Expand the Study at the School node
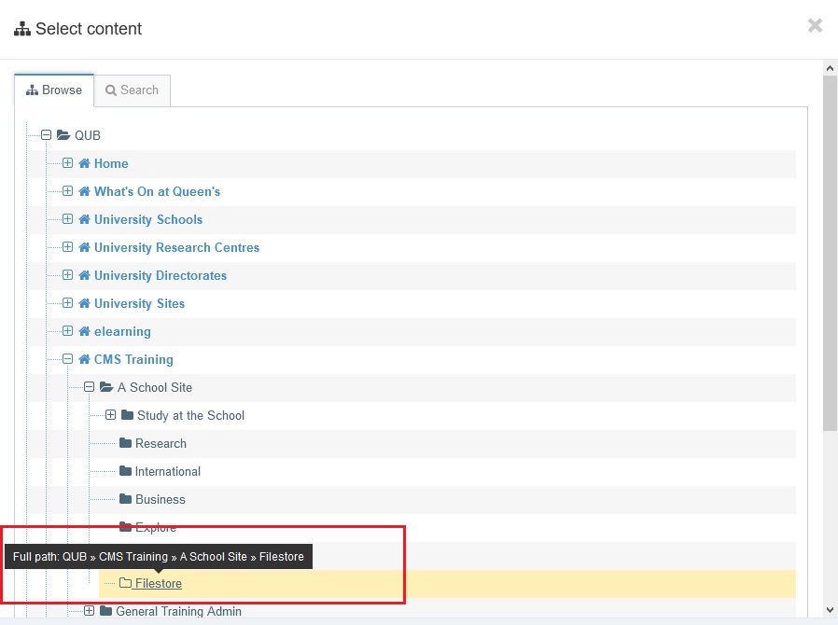 click(110, 415)
